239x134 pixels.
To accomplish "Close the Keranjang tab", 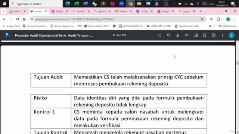I will [173, 11].
